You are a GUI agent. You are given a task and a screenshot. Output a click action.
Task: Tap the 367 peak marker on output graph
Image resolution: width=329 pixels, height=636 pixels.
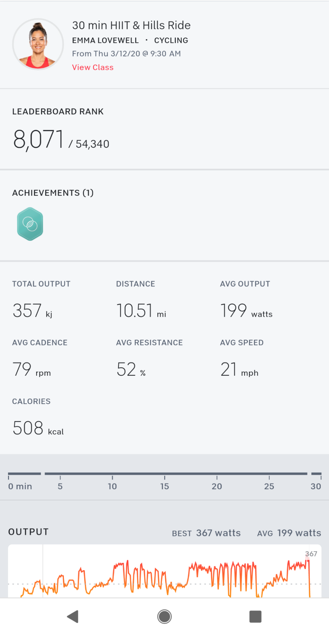(311, 554)
